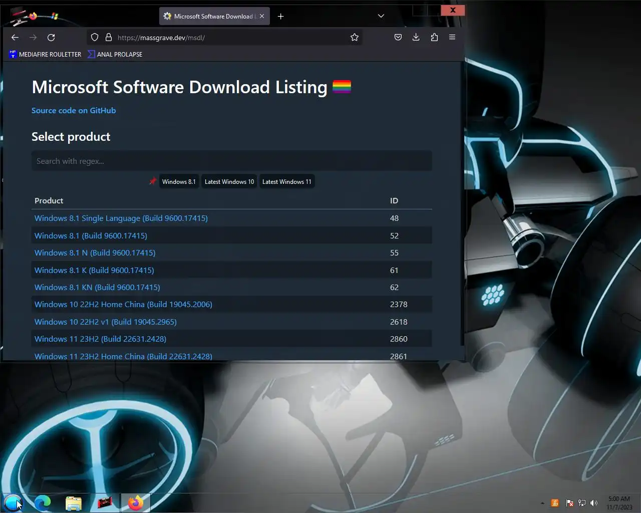Launch Microsoft Edge from taskbar

[43, 503]
